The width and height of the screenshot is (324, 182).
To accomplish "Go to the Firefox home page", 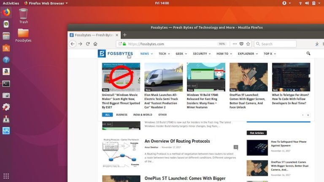I will pos(95,44).
